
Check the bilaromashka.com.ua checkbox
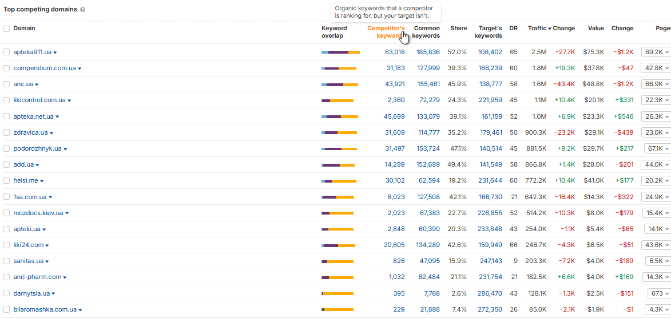tap(6, 310)
